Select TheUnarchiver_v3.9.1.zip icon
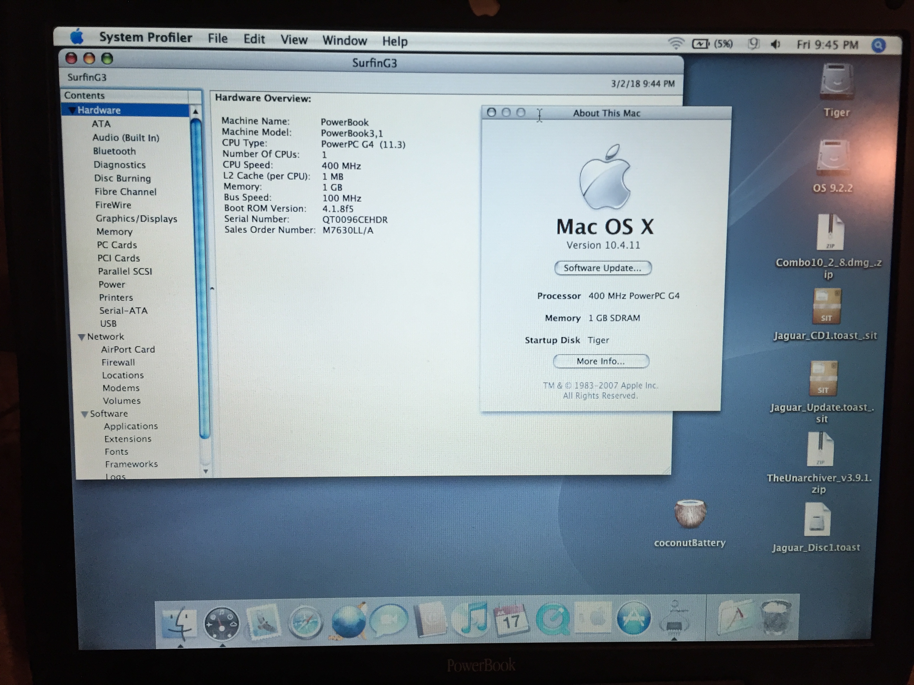 point(820,449)
